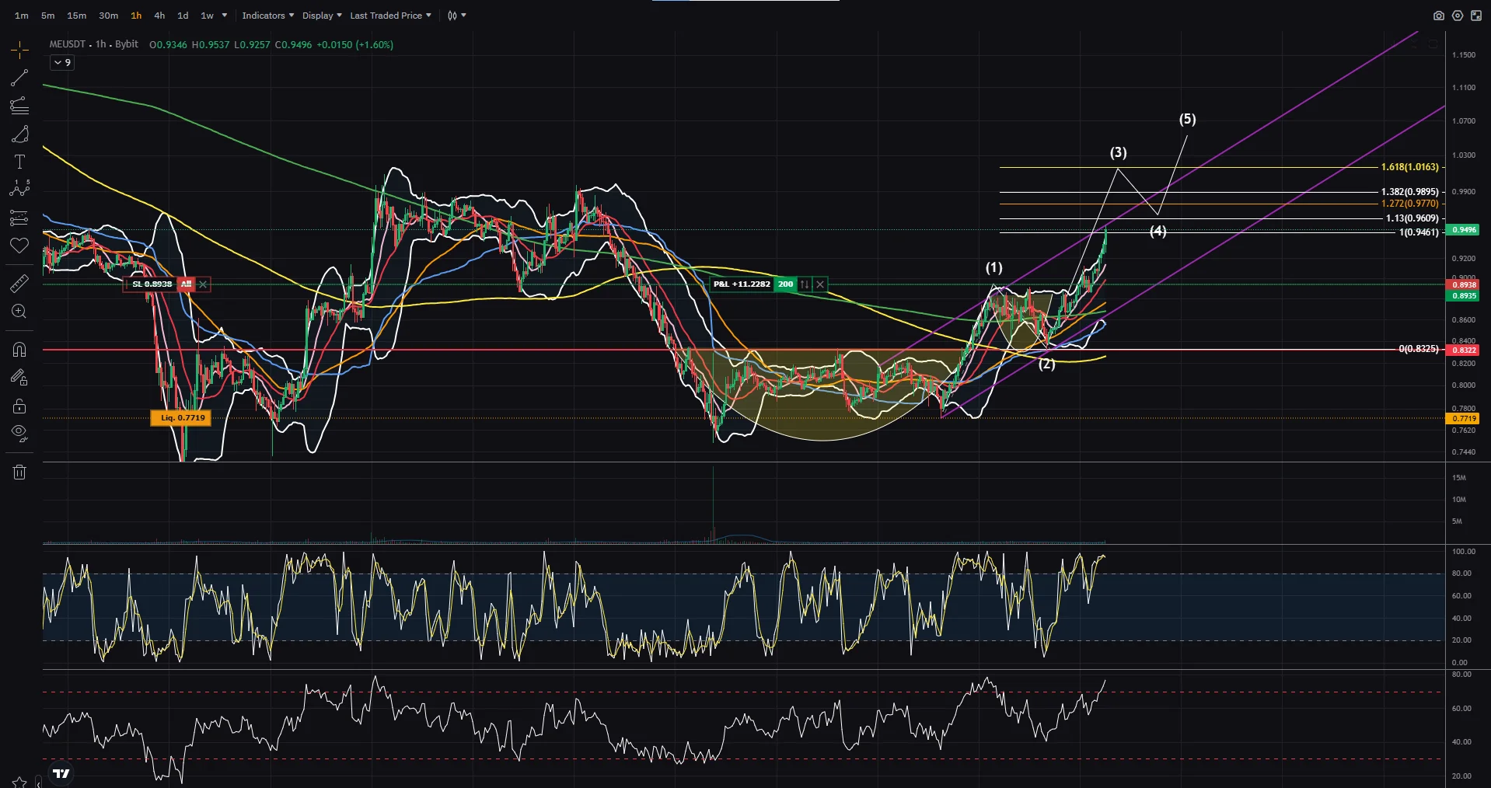Select the trend line drawing tool
Image resolution: width=1491 pixels, height=788 pixels.
pyautogui.click(x=19, y=78)
